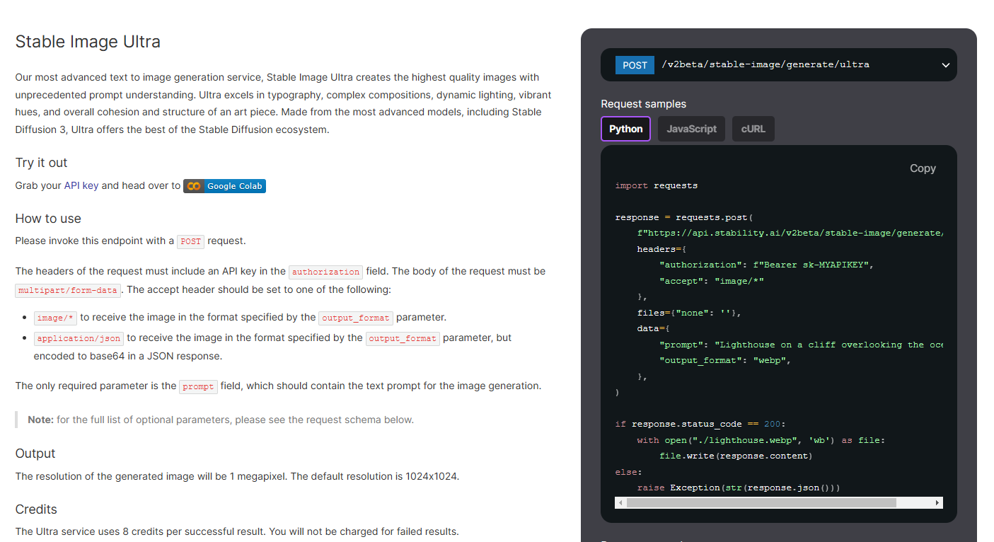This screenshot has width=994, height=542.
Task: Switch to the JavaScript sample tab
Action: point(691,129)
